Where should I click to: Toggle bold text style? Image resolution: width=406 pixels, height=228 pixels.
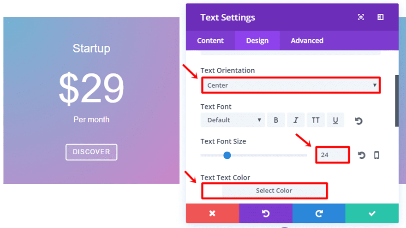tap(276, 120)
